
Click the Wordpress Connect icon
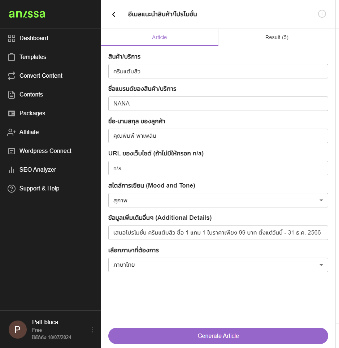point(12,151)
